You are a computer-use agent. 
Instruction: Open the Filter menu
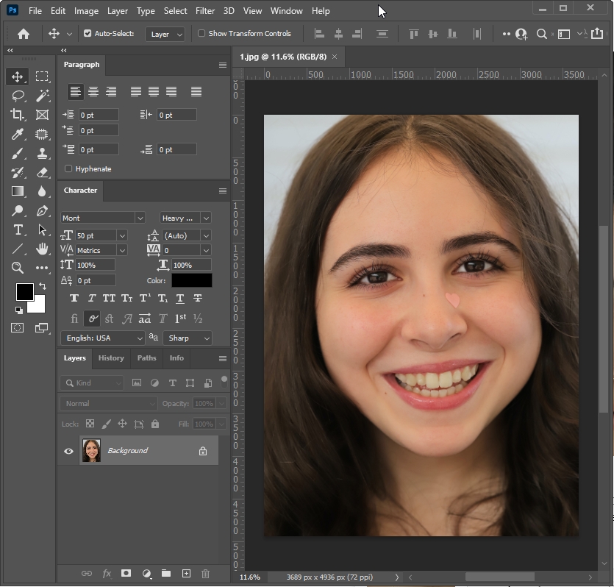(205, 11)
